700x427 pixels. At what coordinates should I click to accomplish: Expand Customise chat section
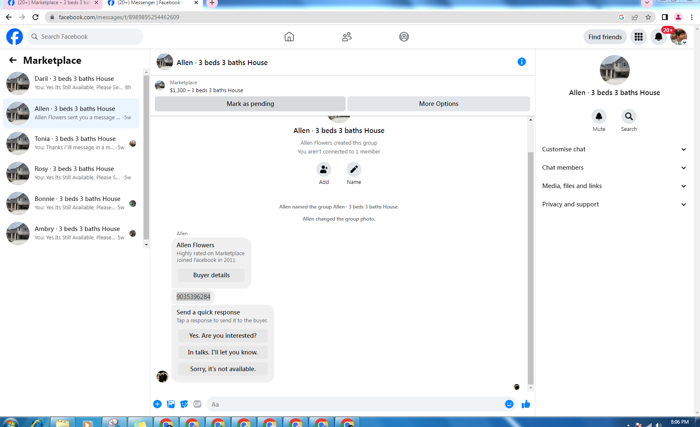(614, 149)
